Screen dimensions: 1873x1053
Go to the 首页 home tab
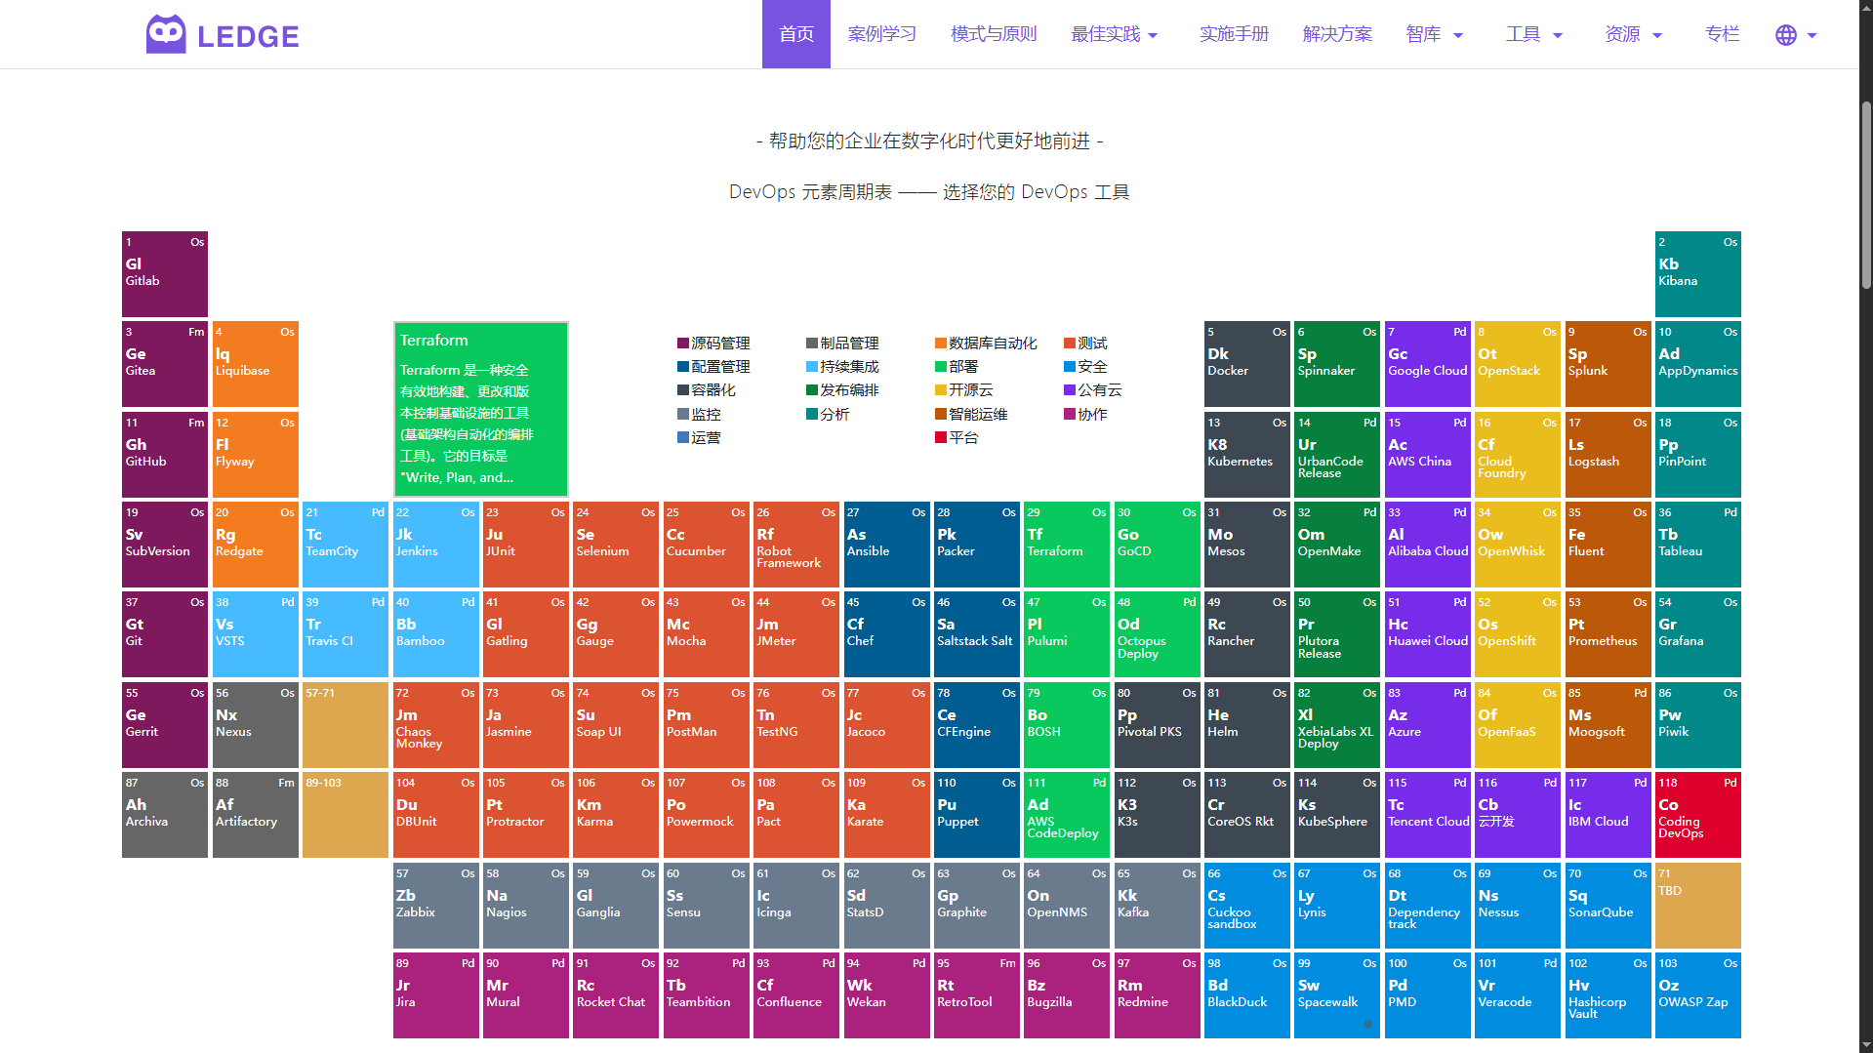[x=796, y=34]
